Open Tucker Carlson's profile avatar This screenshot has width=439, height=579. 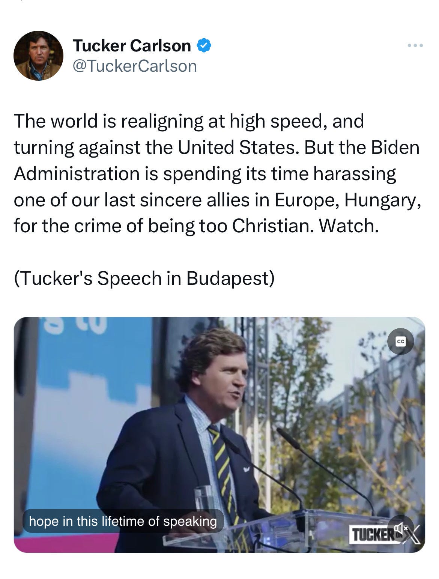point(38,56)
